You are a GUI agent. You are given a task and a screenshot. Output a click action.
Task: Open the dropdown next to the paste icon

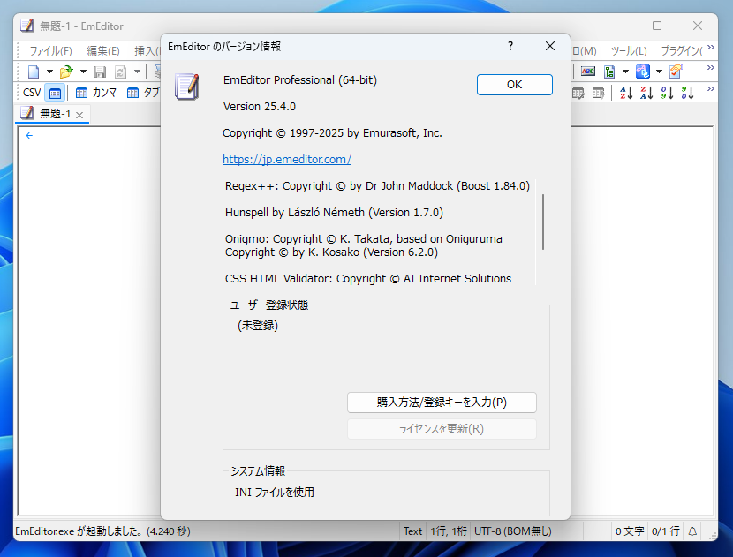tap(136, 71)
